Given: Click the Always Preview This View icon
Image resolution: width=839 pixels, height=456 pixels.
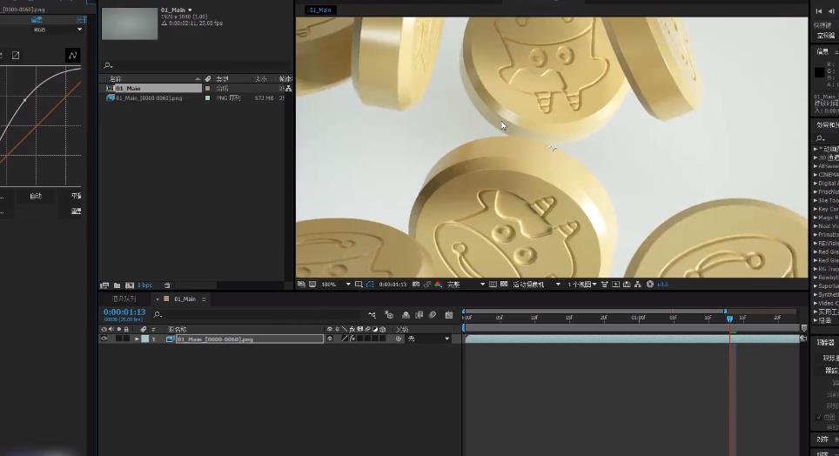Looking at the screenshot, I should pos(302,285).
